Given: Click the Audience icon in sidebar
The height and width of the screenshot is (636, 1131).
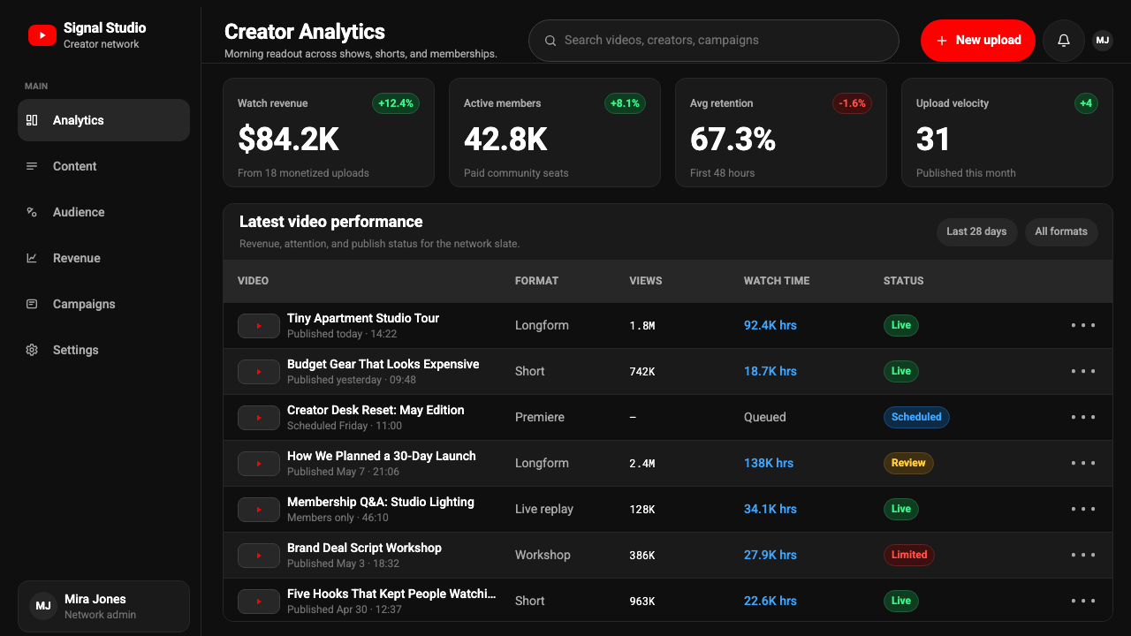Looking at the screenshot, I should [32, 212].
